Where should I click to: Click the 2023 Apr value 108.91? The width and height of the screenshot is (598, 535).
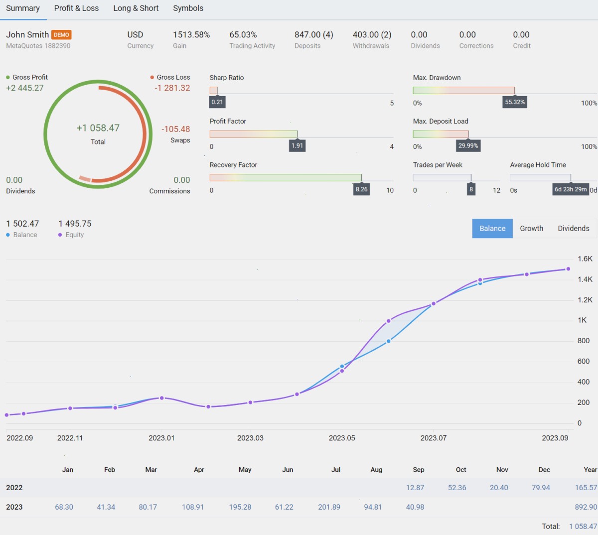coord(193,507)
